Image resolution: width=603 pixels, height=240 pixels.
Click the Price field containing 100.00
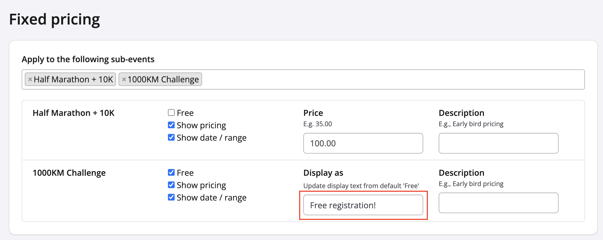click(x=363, y=143)
